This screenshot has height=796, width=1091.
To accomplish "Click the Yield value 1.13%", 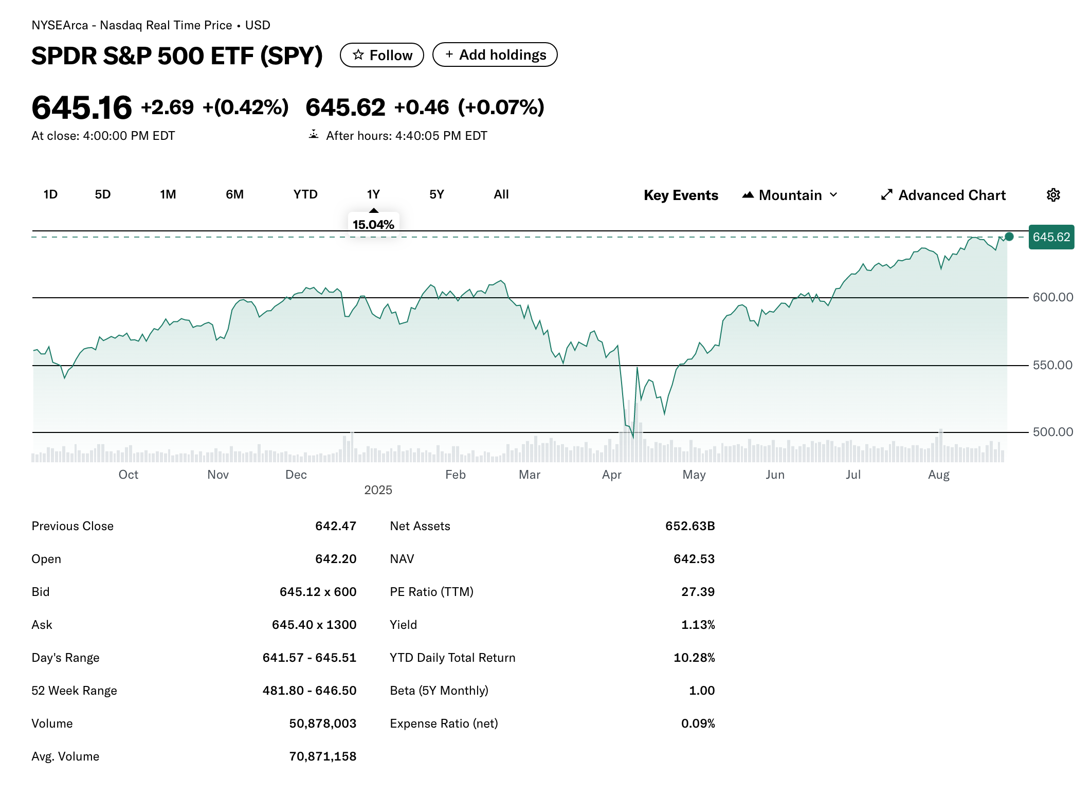I will point(698,625).
